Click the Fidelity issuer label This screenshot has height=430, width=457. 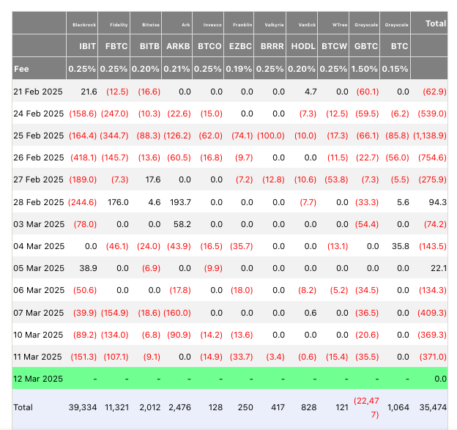coord(119,25)
